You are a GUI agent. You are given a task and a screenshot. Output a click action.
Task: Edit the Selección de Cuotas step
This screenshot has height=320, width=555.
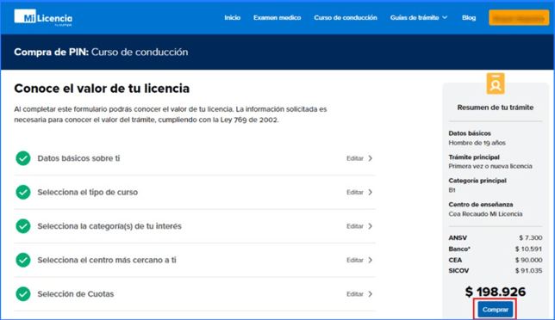(355, 294)
